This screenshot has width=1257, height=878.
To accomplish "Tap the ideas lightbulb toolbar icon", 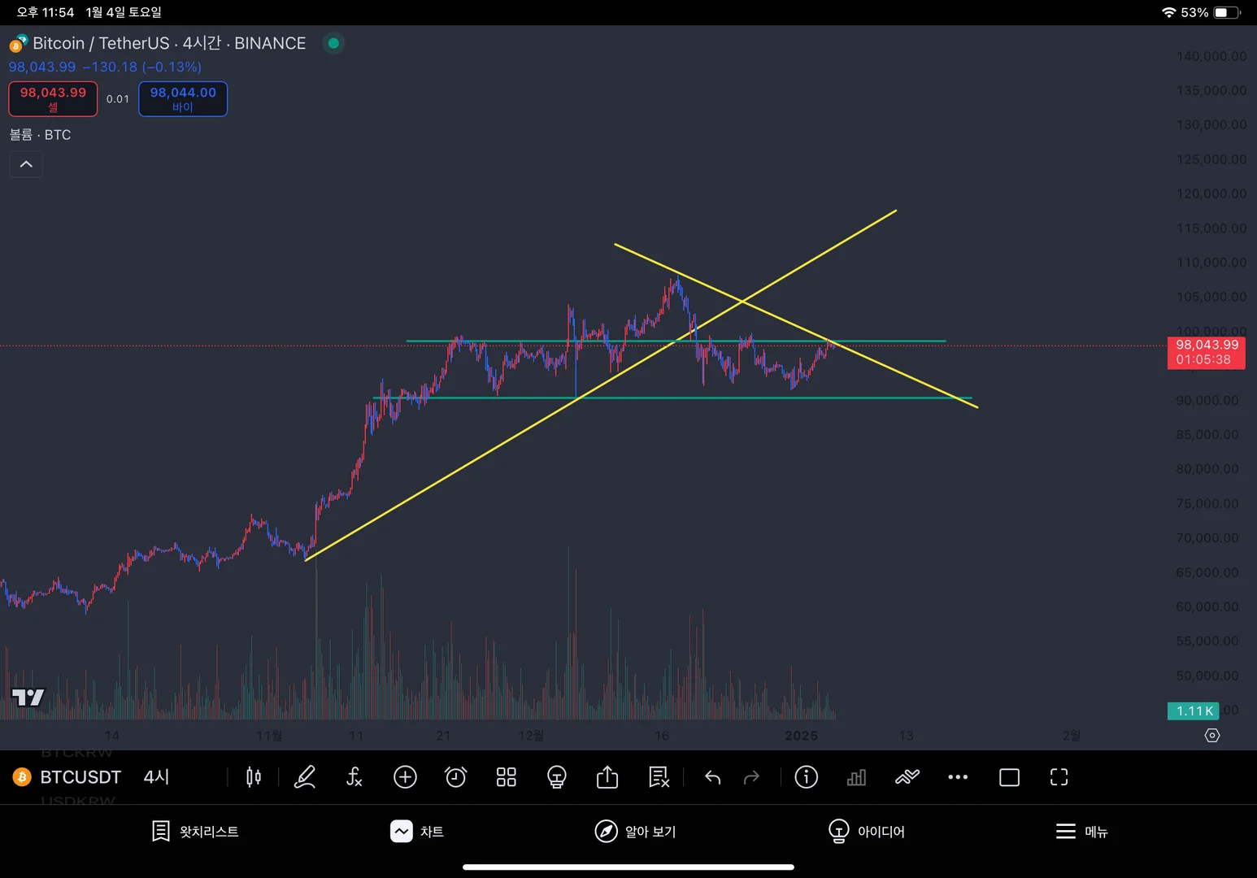I will coord(556,777).
